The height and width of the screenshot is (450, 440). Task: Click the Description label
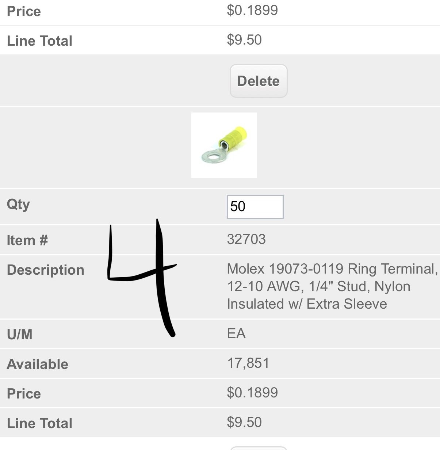tap(46, 270)
